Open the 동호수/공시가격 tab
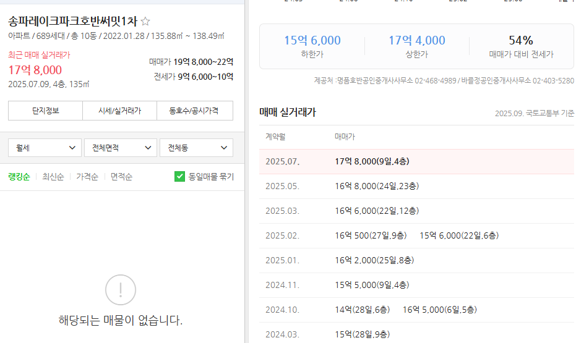This screenshot has height=343, width=576. (x=195, y=111)
